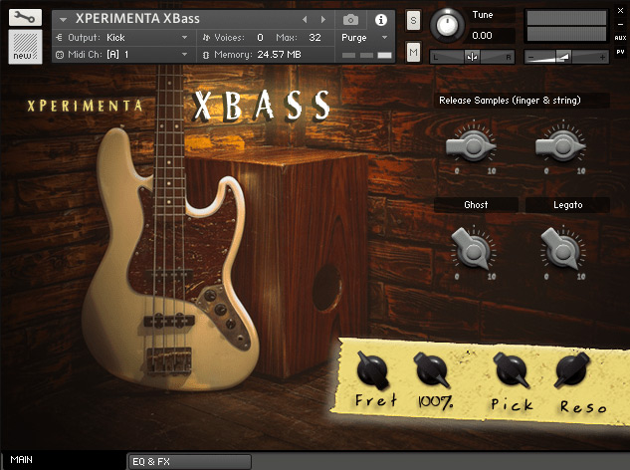
Task: Expand the instrument name dropdown arrow
Action: click(x=64, y=19)
